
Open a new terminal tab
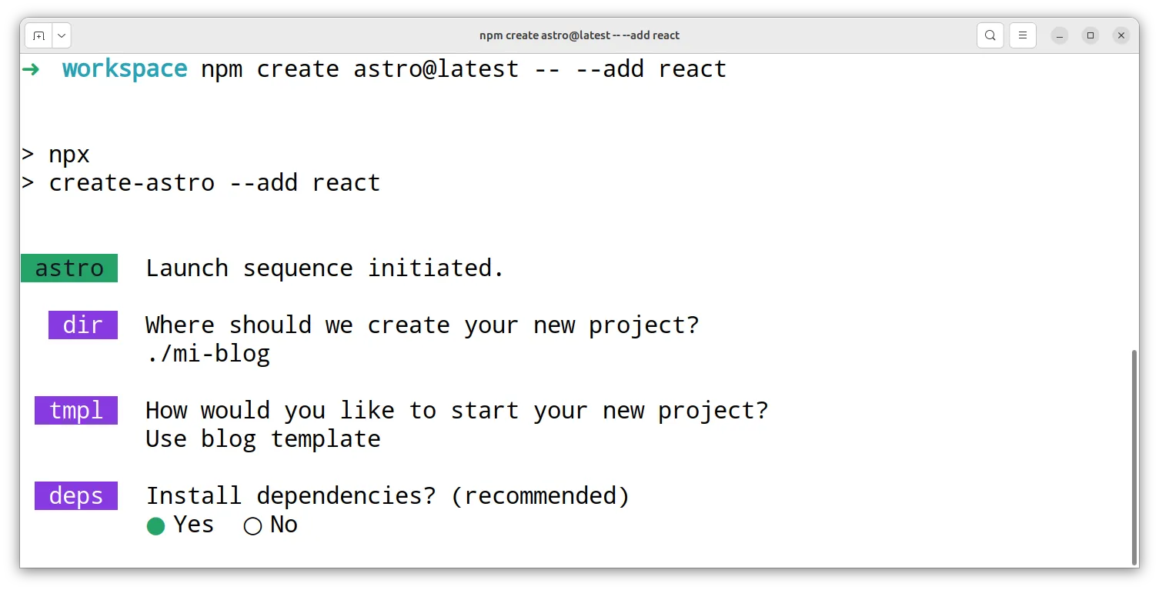point(38,35)
